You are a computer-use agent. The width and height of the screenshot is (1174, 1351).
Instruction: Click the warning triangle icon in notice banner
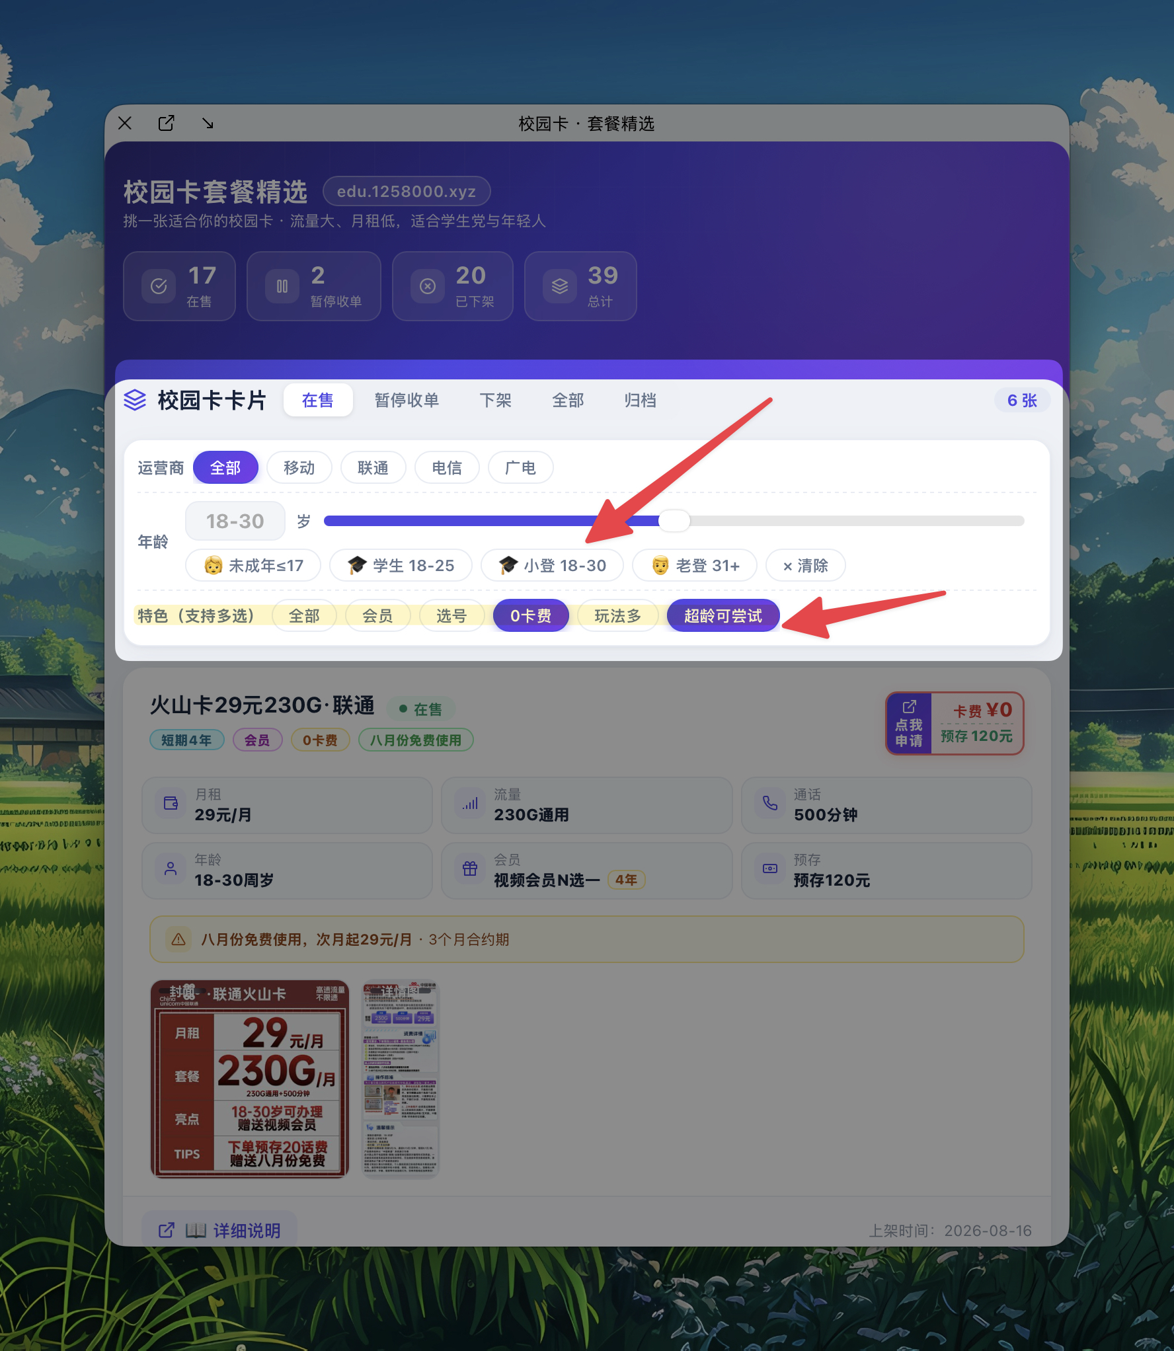tap(178, 939)
